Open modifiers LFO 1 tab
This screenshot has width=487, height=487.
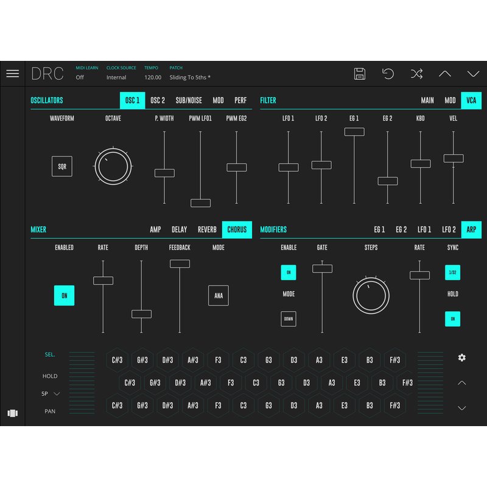tap(424, 229)
